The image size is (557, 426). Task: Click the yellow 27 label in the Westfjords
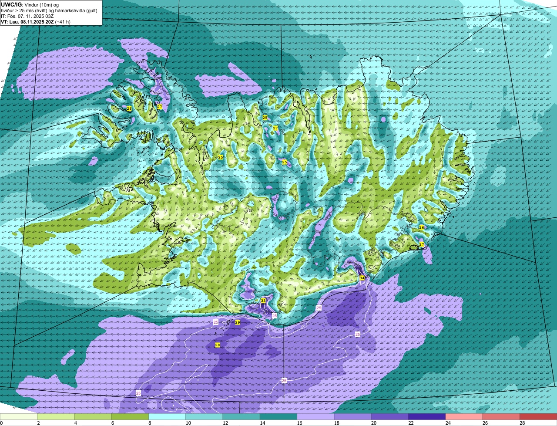coord(160,107)
